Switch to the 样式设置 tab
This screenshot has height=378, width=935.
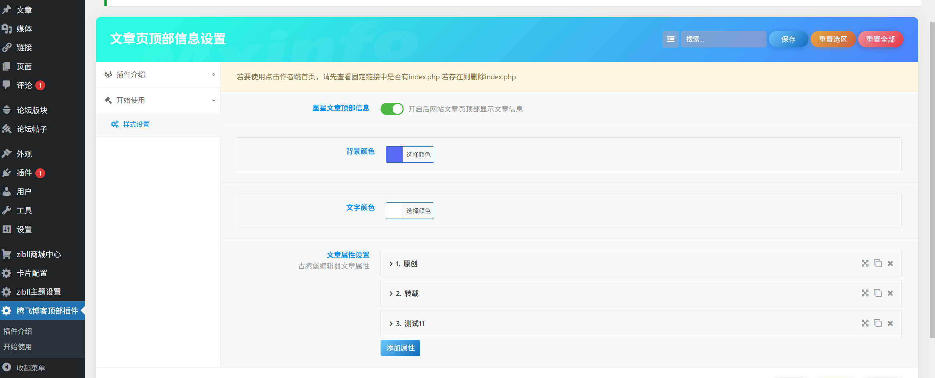[136, 124]
